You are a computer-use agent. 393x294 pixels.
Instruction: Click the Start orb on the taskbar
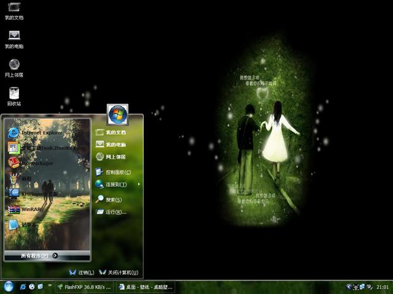9,287
